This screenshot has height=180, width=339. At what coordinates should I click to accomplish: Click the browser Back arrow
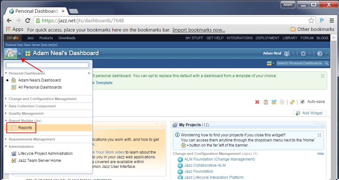click(9, 21)
